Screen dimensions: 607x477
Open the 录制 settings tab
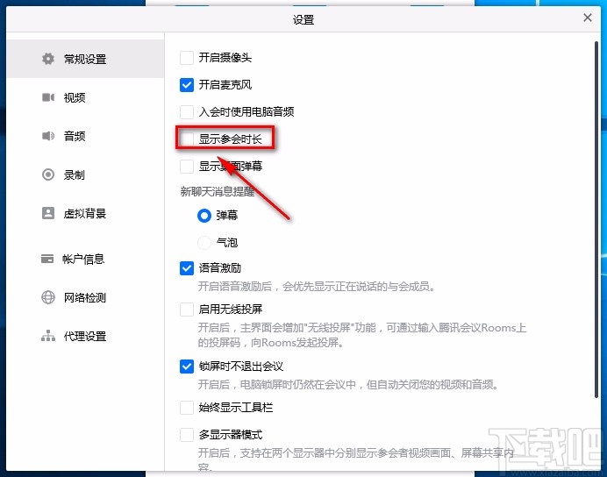(x=85, y=174)
